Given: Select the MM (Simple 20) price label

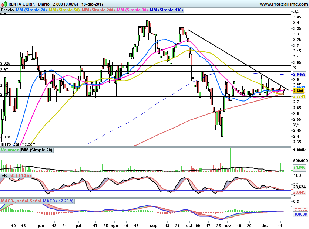Looking at the screenshot, I should pyautogui.click(x=31, y=10).
